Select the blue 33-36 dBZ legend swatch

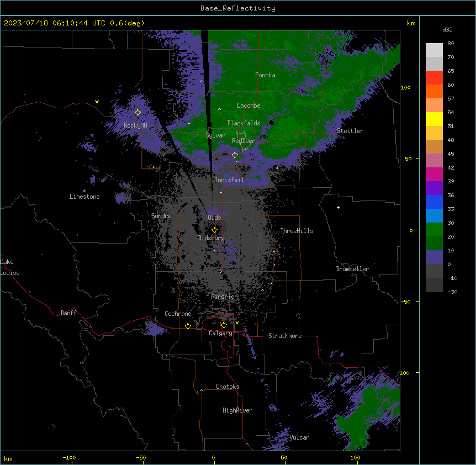pos(434,202)
